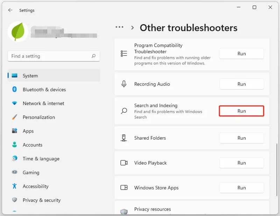Image resolution: width=280 pixels, height=216 pixels.
Task: Click the back arrow icon in Settings
Action: click(10, 10)
